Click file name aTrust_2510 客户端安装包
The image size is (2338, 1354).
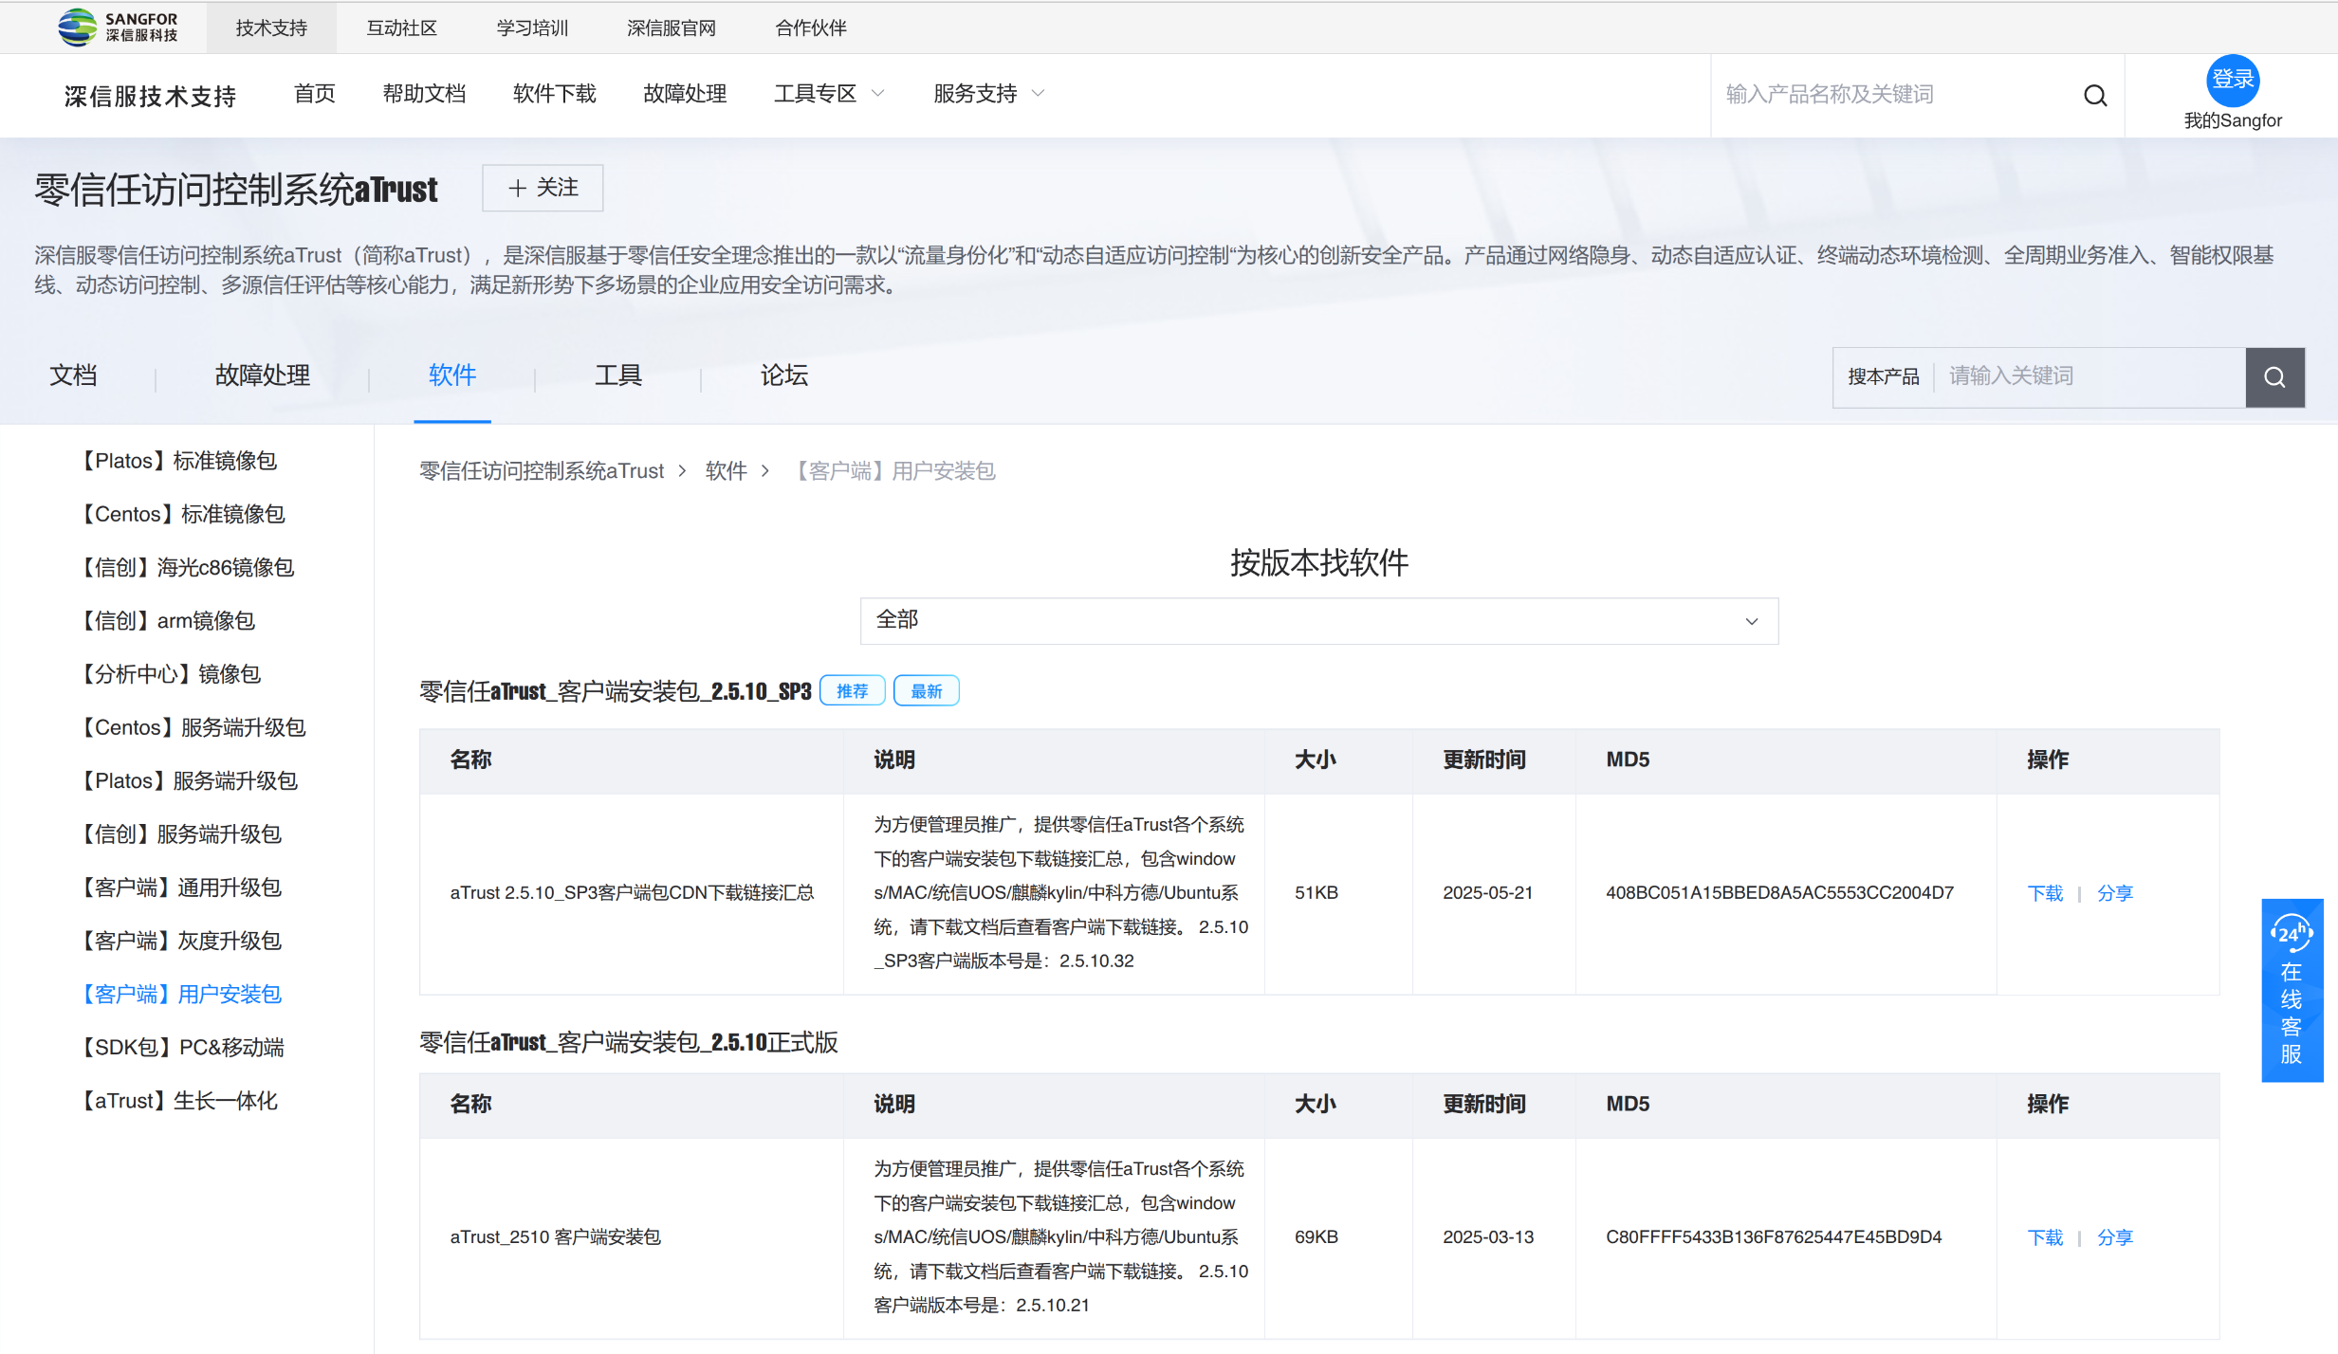pos(555,1237)
